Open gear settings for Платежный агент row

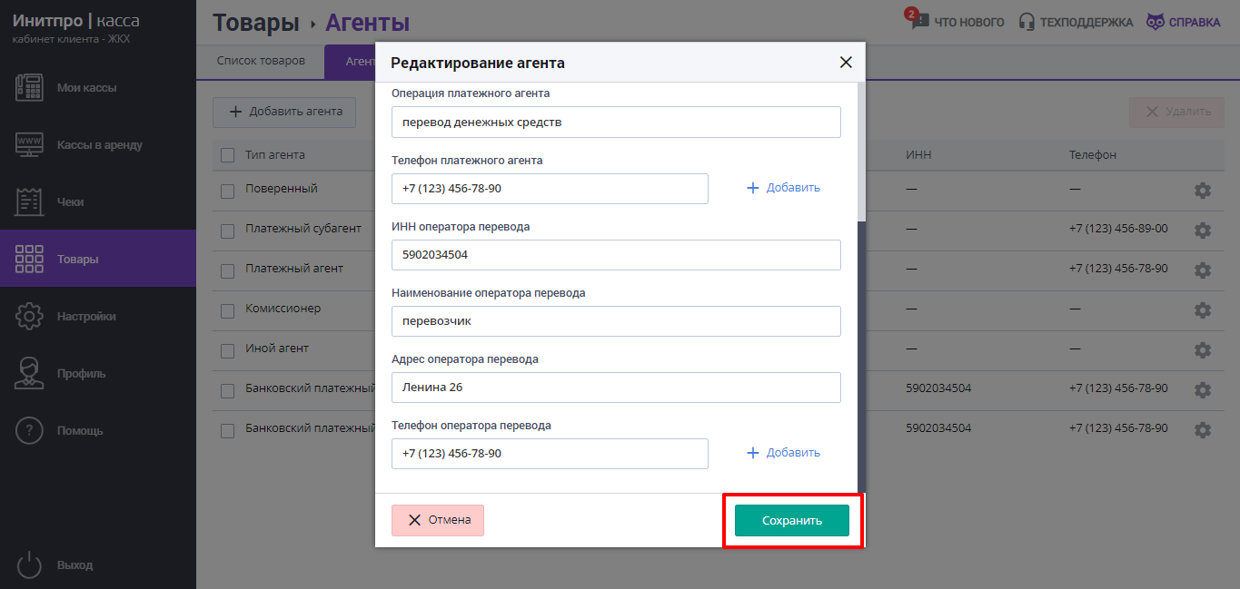click(1203, 270)
